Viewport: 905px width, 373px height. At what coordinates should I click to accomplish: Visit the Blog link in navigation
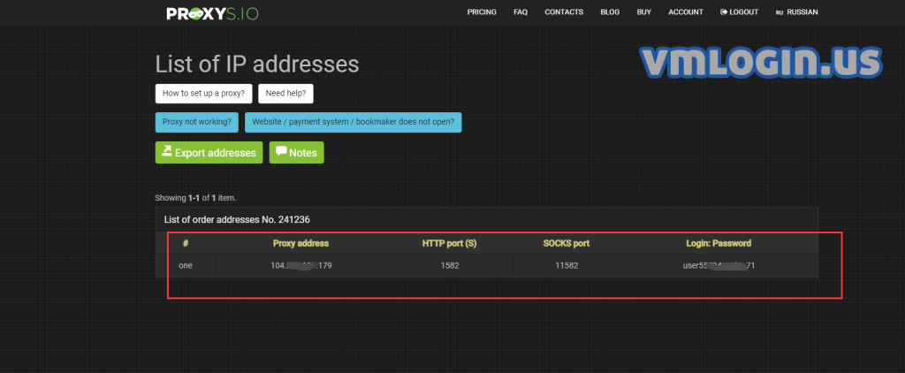pos(610,12)
